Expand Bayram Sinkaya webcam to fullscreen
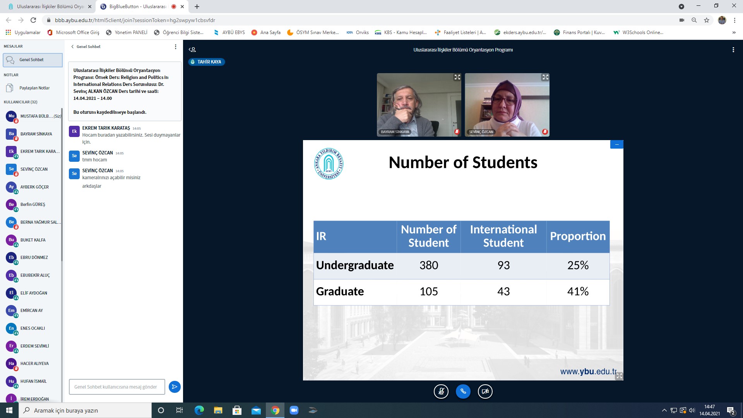The width and height of the screenshot is (743, 418). point(457,77)
